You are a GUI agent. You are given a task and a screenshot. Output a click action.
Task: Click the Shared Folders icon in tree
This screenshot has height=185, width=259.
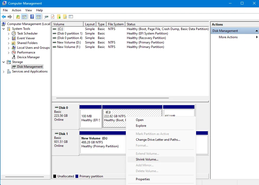point(13,43)
